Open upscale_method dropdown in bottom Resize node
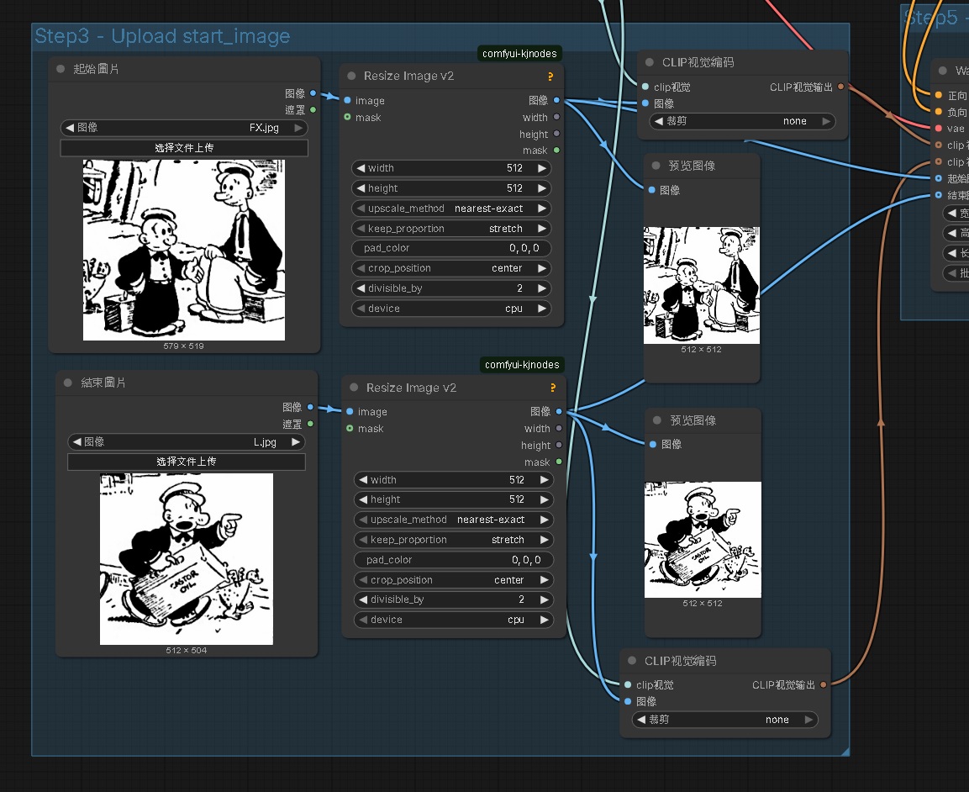The width and height of the screenshot is (969, 792). coord(454,520)
